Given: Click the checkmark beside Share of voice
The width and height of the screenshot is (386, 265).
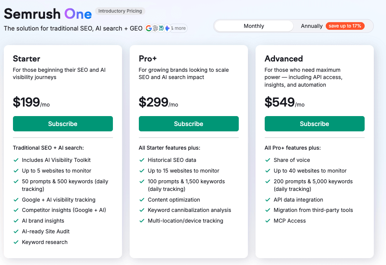Looking at the screenshot, I should point(267,160).
